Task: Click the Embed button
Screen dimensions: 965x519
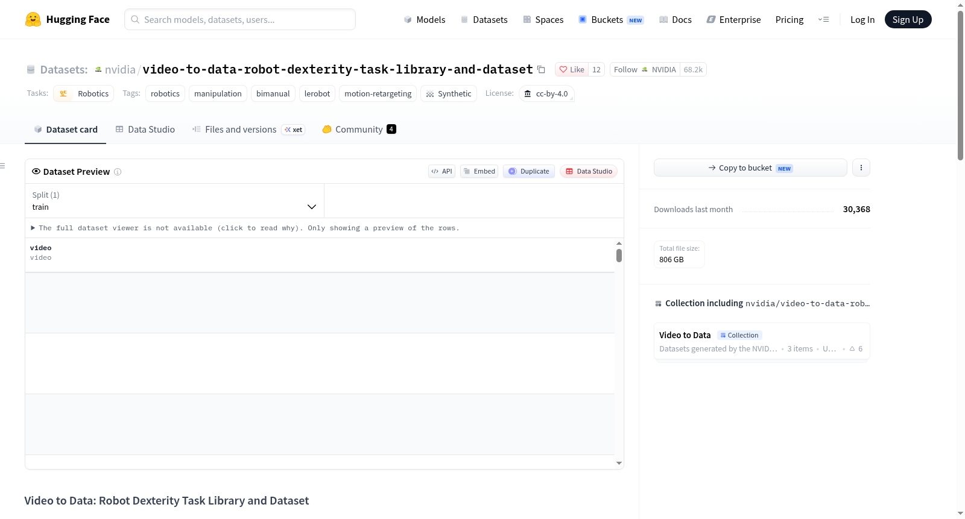Action: pyautogui.click(x=479, y=172)
